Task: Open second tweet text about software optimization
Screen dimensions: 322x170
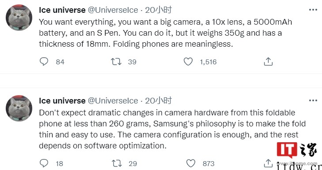Action: click(x=172, y=129)
